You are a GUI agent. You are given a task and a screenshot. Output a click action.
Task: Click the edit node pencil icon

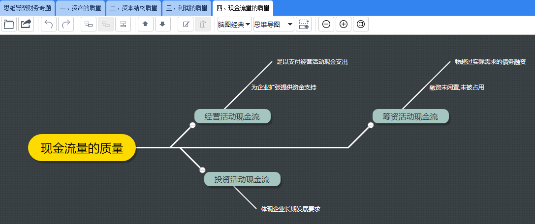coord(186,24)
